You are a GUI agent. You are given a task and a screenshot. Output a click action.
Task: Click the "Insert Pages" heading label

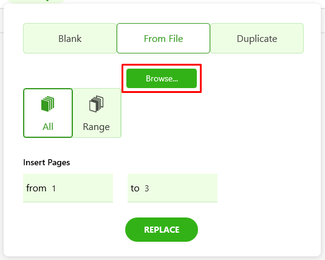(47, 162)
